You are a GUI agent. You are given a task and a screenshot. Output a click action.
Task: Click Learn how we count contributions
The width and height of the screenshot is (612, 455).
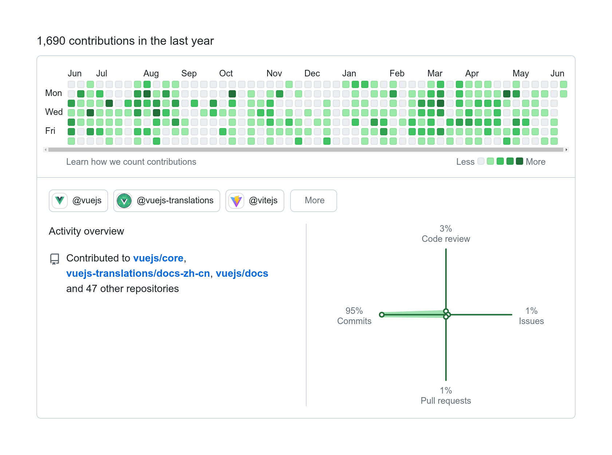point(131,162)
